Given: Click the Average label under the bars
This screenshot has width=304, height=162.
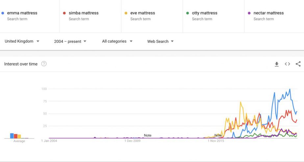Looking at the screenshot, I should click(x=19, y=141).
